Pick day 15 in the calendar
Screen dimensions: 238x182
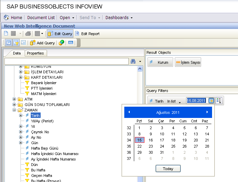click(x=140, y=140)
